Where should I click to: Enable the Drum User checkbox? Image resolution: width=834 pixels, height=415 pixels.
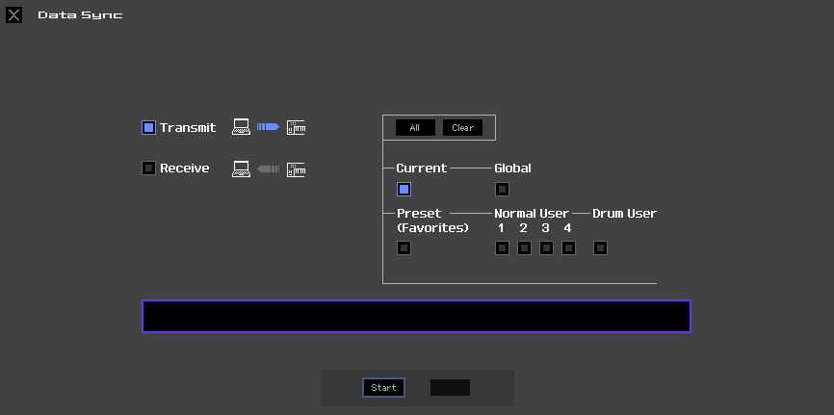point(600,248)
